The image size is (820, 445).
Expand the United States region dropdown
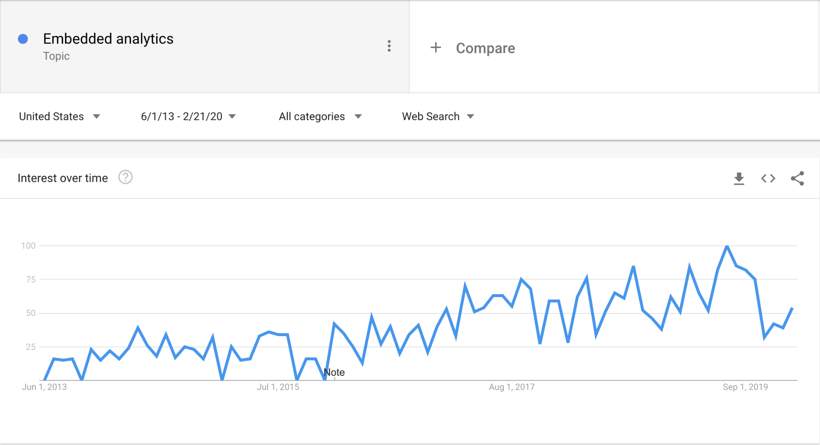click(59, 116)
